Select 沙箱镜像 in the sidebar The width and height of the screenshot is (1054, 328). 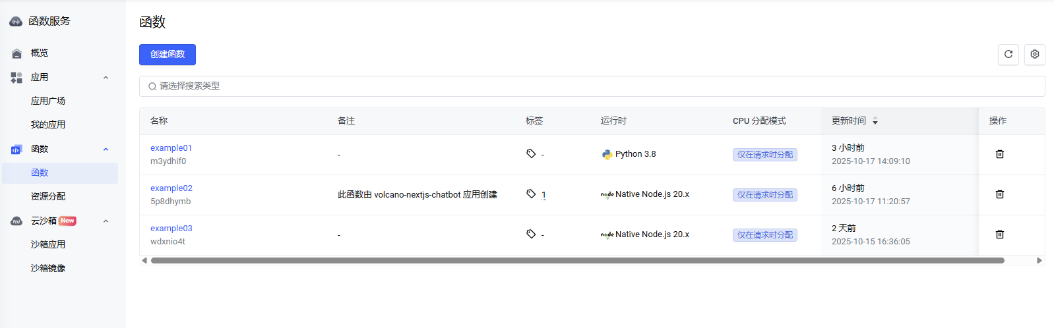(x=48, y=268)
